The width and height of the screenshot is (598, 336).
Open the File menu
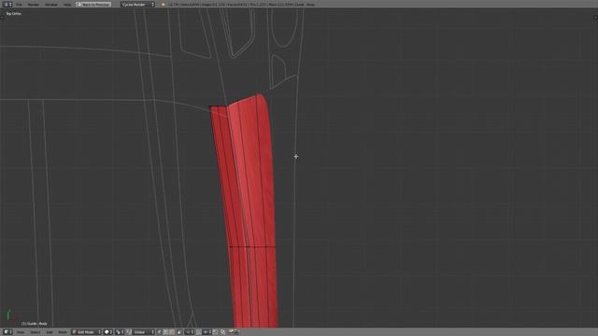19,5
